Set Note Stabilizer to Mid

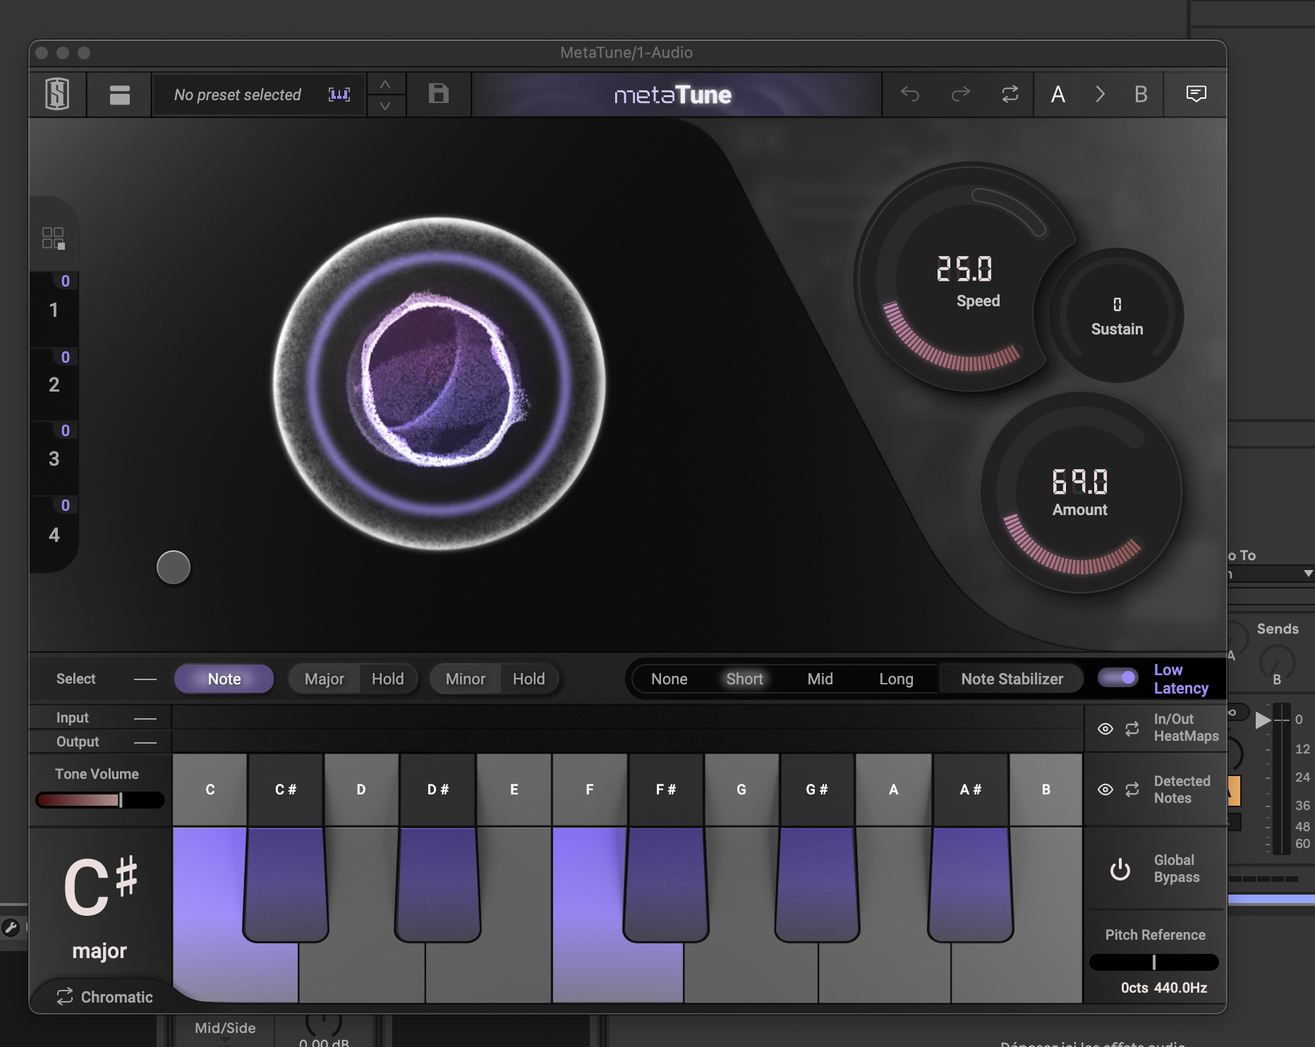820,679
